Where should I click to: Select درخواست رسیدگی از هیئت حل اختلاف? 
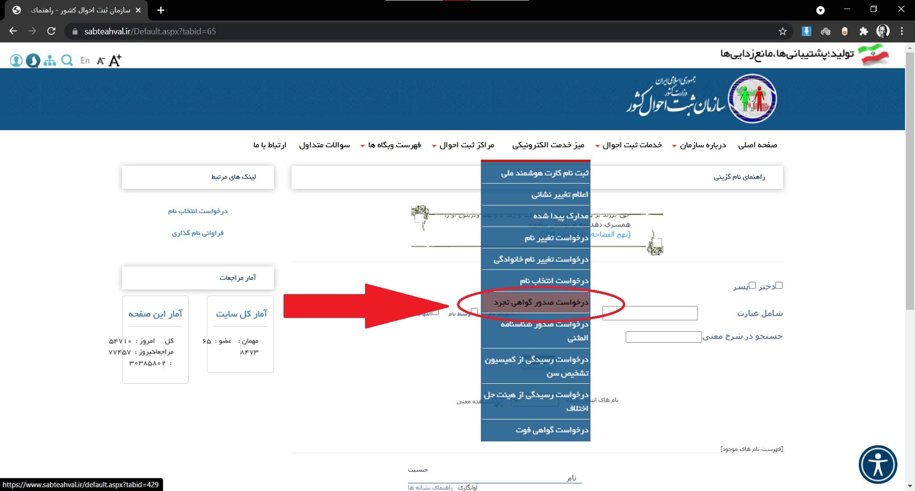(536, 401)
